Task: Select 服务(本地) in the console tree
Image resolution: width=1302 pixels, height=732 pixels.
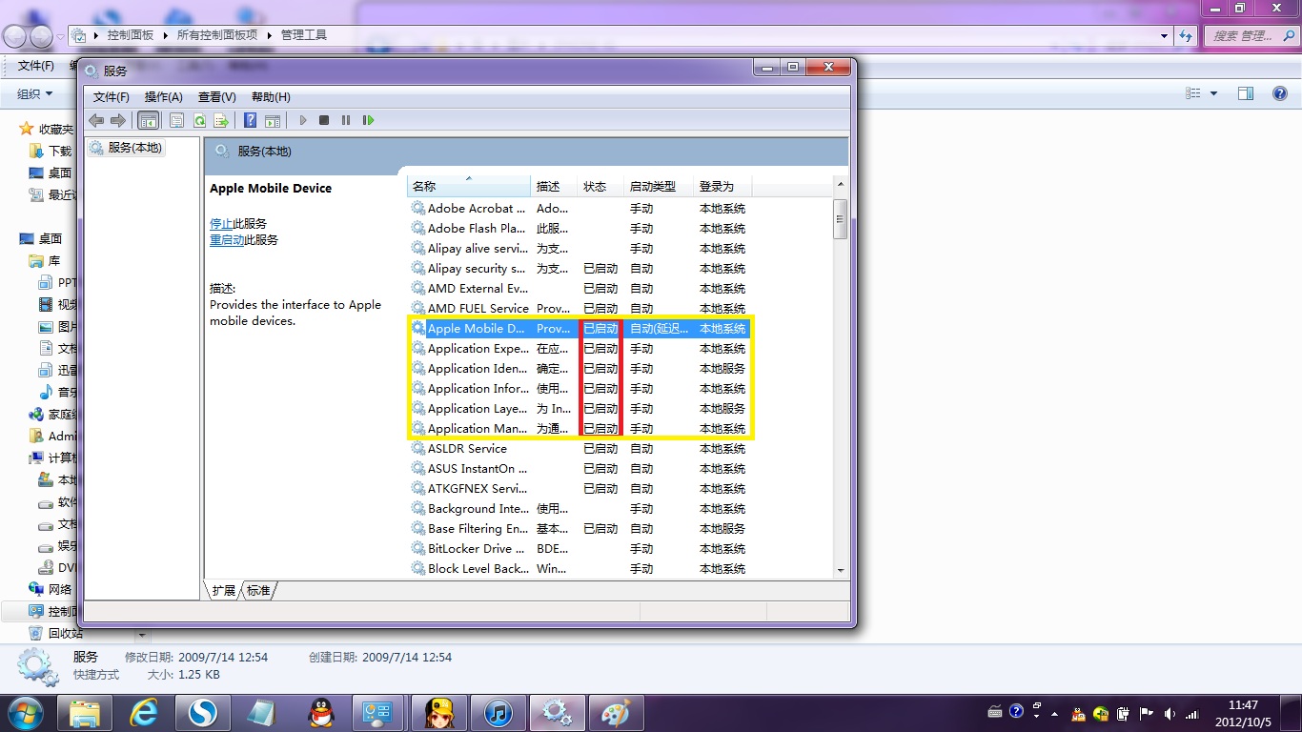Action: click(126, 148)
